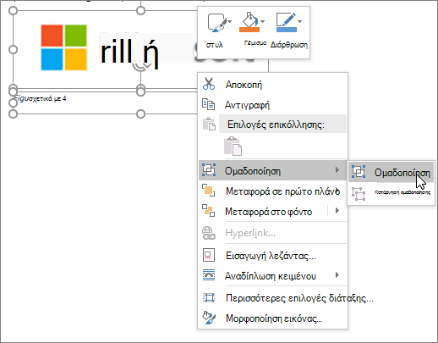Click the paste clipboard option icon
The height and width of the screenshot is (343, 438).
click(x=233, y=146)
